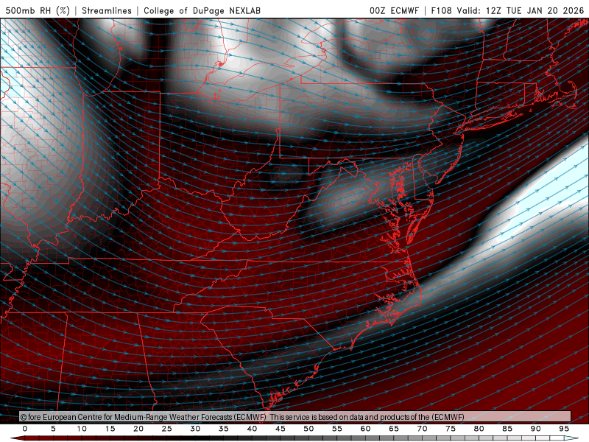
Task: Select the "10" color scale label
Action: pos(82,429)
